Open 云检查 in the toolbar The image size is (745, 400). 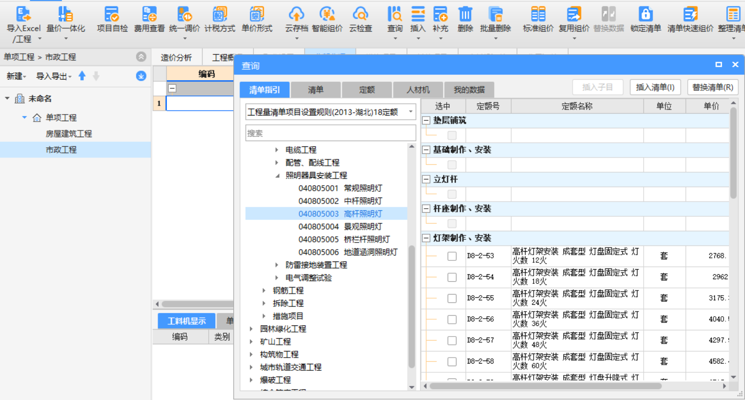coord(361,14)
